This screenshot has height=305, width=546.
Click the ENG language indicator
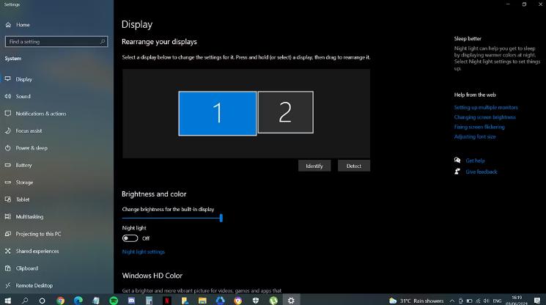(497, 301)
